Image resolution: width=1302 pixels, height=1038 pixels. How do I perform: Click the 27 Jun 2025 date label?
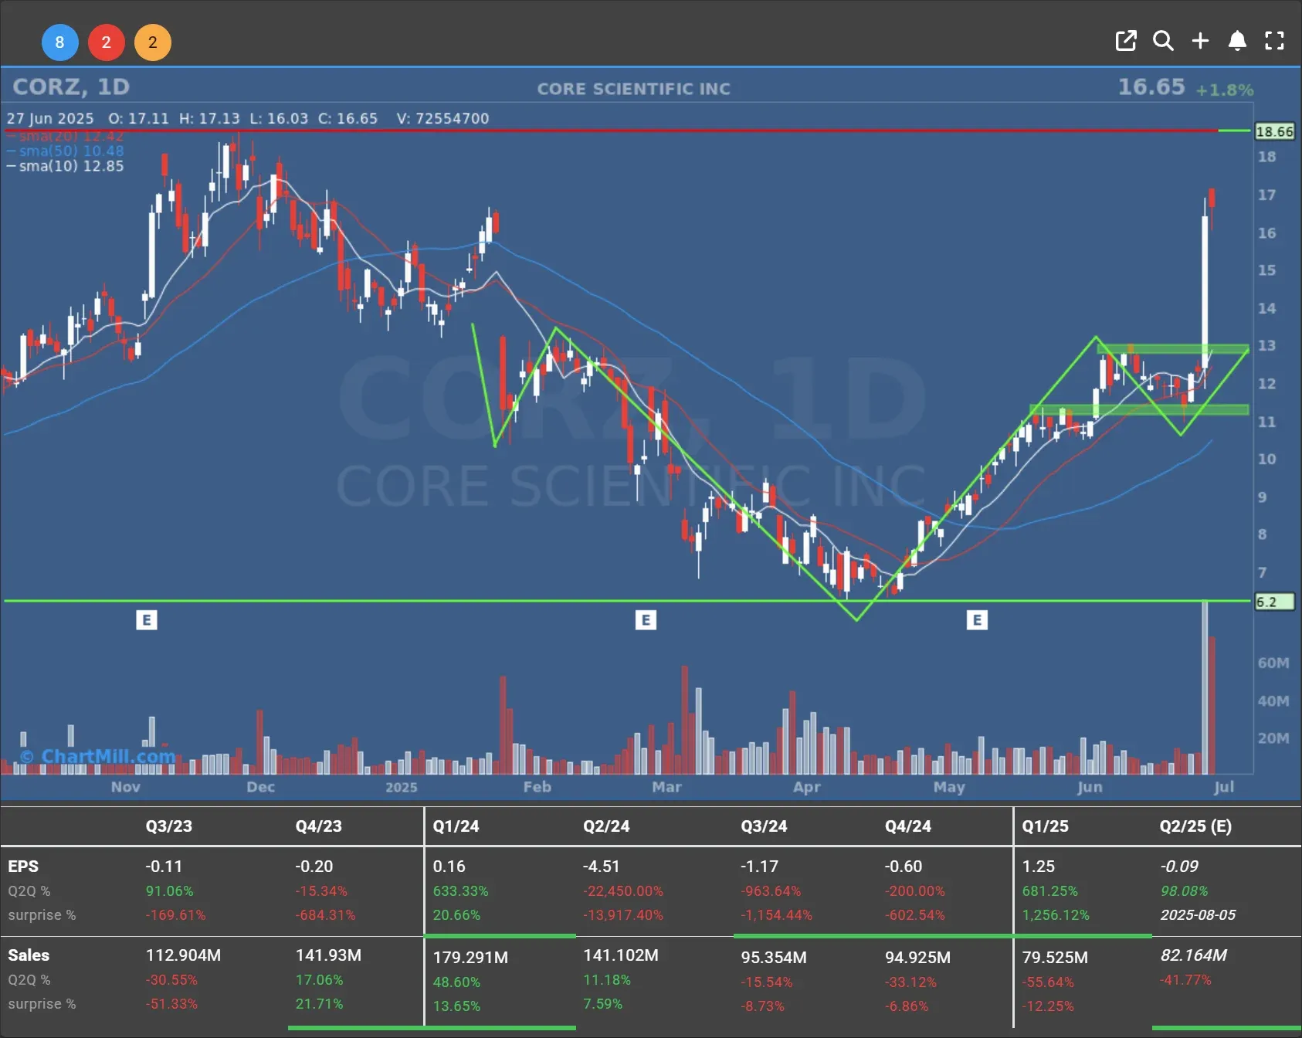tap(50, 118)
